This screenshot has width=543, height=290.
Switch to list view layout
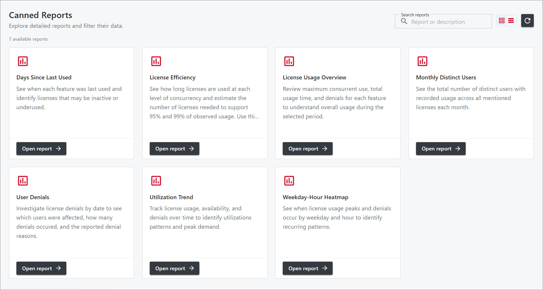click(x=511, y=21)
